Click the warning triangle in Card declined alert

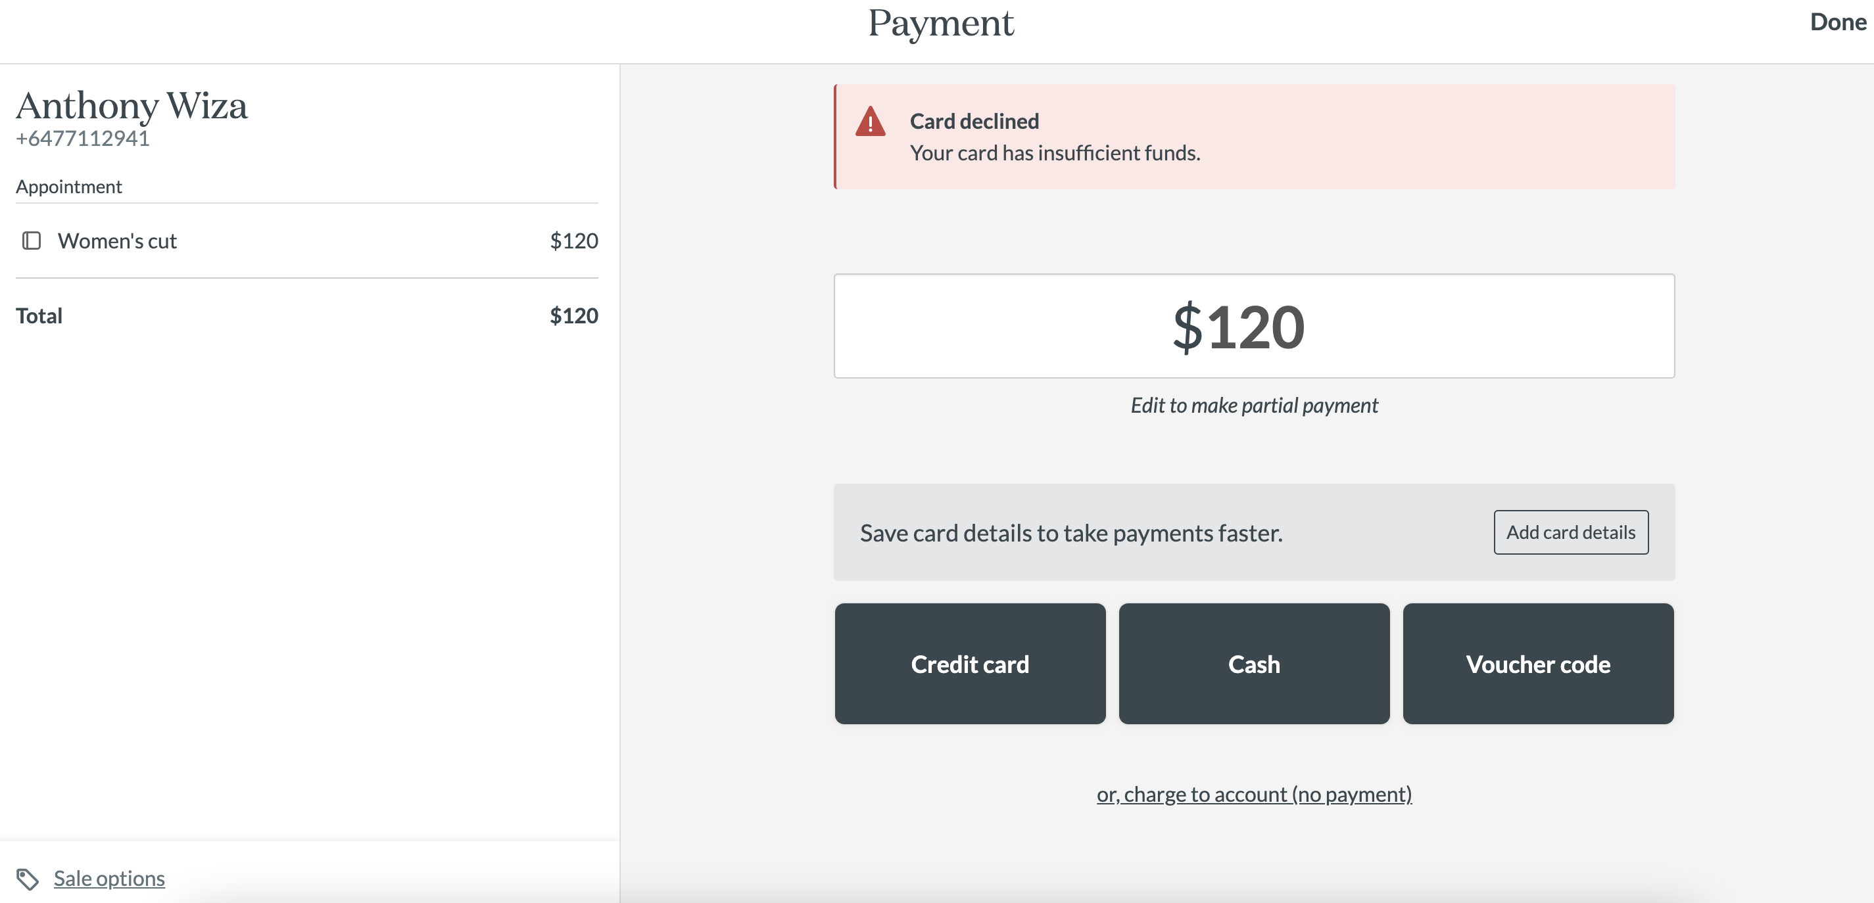(871, 124)
